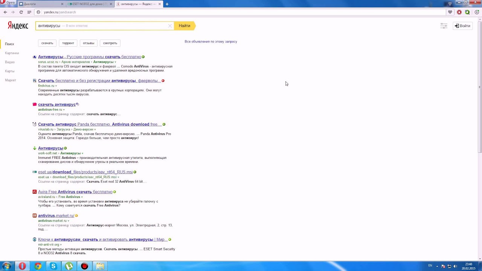Image resolution: width=482 pixels, height=271 pixels.
Task: Open eset.ua/download_files eav_nt64_RUS.msi result
Action: [x=85, y=172]
